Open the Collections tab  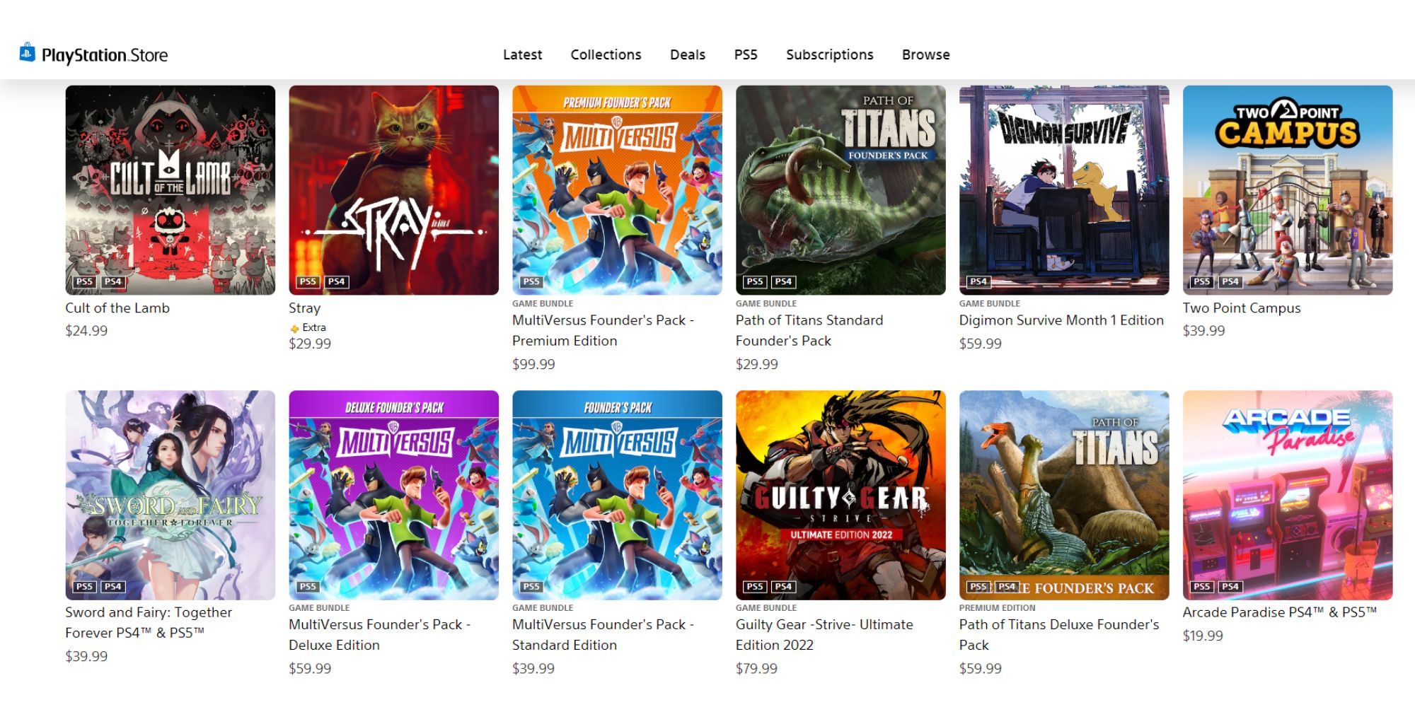point(606,54)
